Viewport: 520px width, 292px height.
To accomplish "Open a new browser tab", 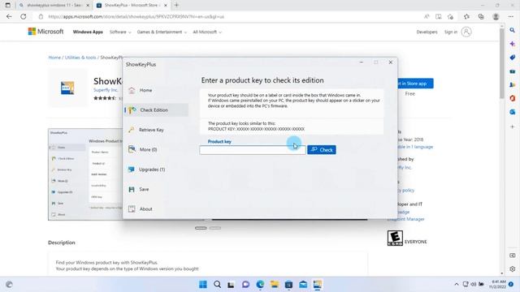I will coord(176,5).
